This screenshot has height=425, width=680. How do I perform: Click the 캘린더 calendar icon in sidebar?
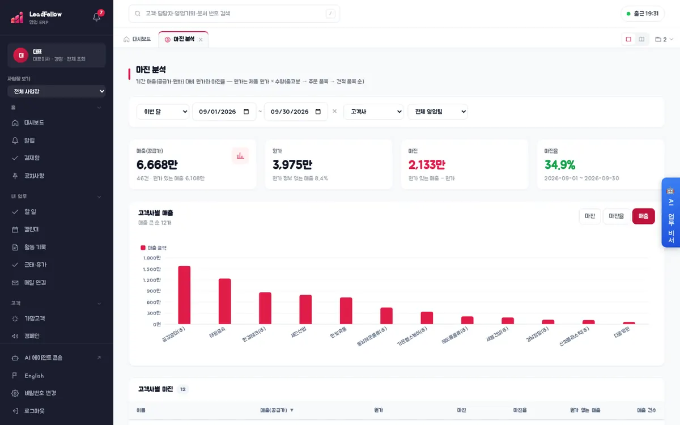[15, 229]
